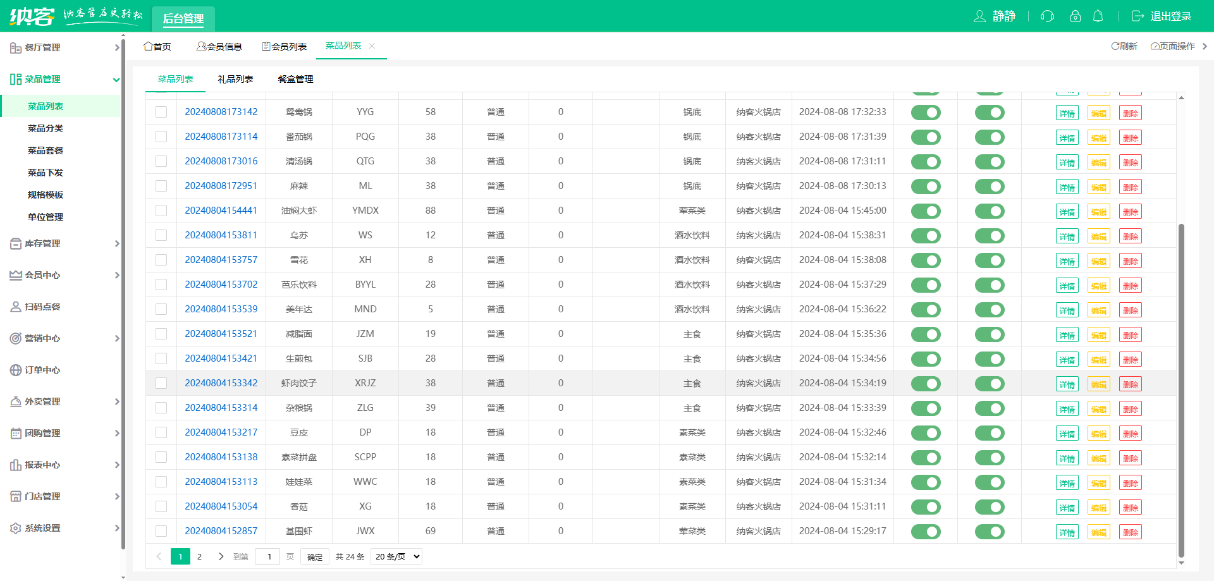Toggle the first switch in 油焖大虾 row
The height and width of the screenshot is (581, 1214).
pos(926,211)
